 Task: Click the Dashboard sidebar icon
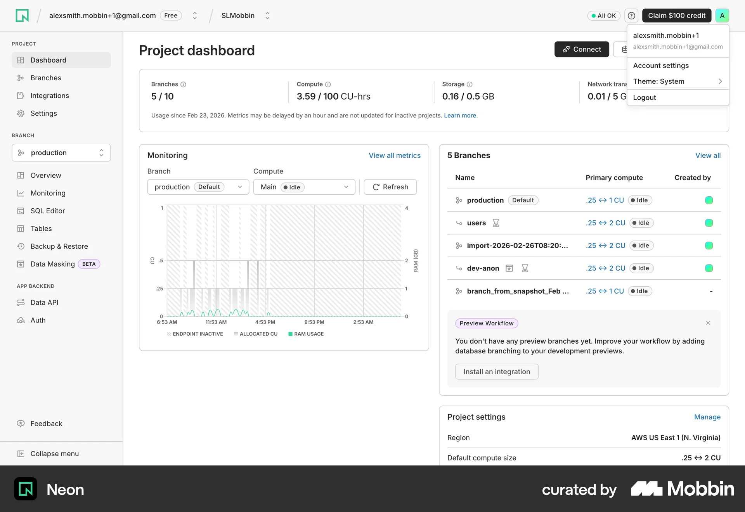(x=21, y=60)
